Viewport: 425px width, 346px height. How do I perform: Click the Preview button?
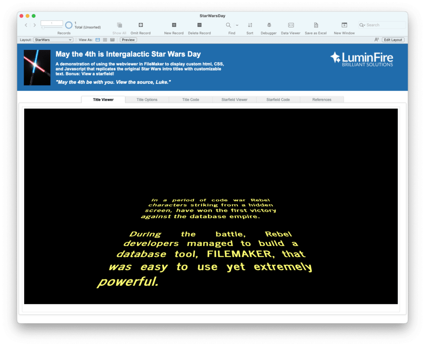point(128,40)
